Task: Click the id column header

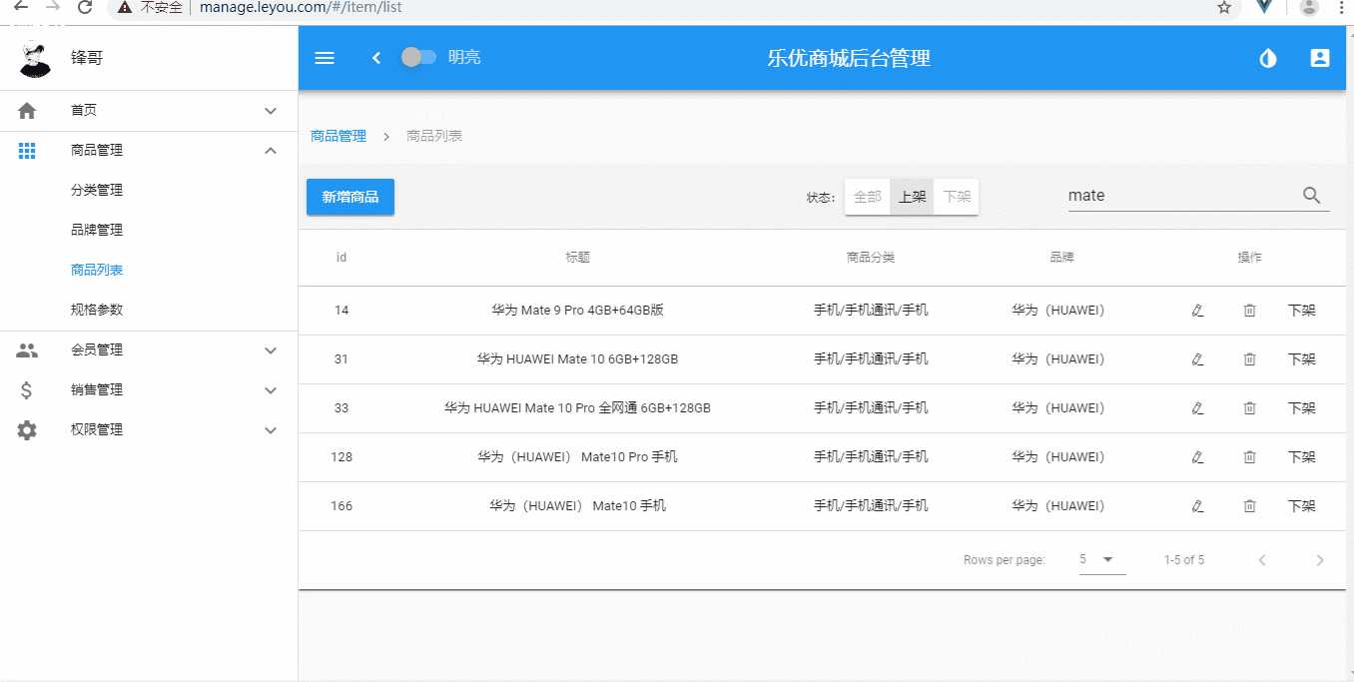Action: (x=341, y=258)
